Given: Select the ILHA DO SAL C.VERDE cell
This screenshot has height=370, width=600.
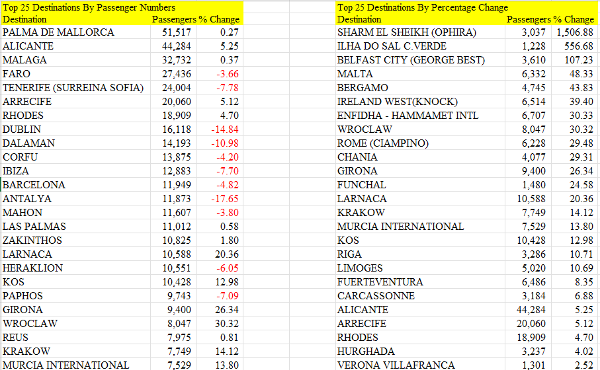Looking at the screenshot, I should [x=420, y=46].
